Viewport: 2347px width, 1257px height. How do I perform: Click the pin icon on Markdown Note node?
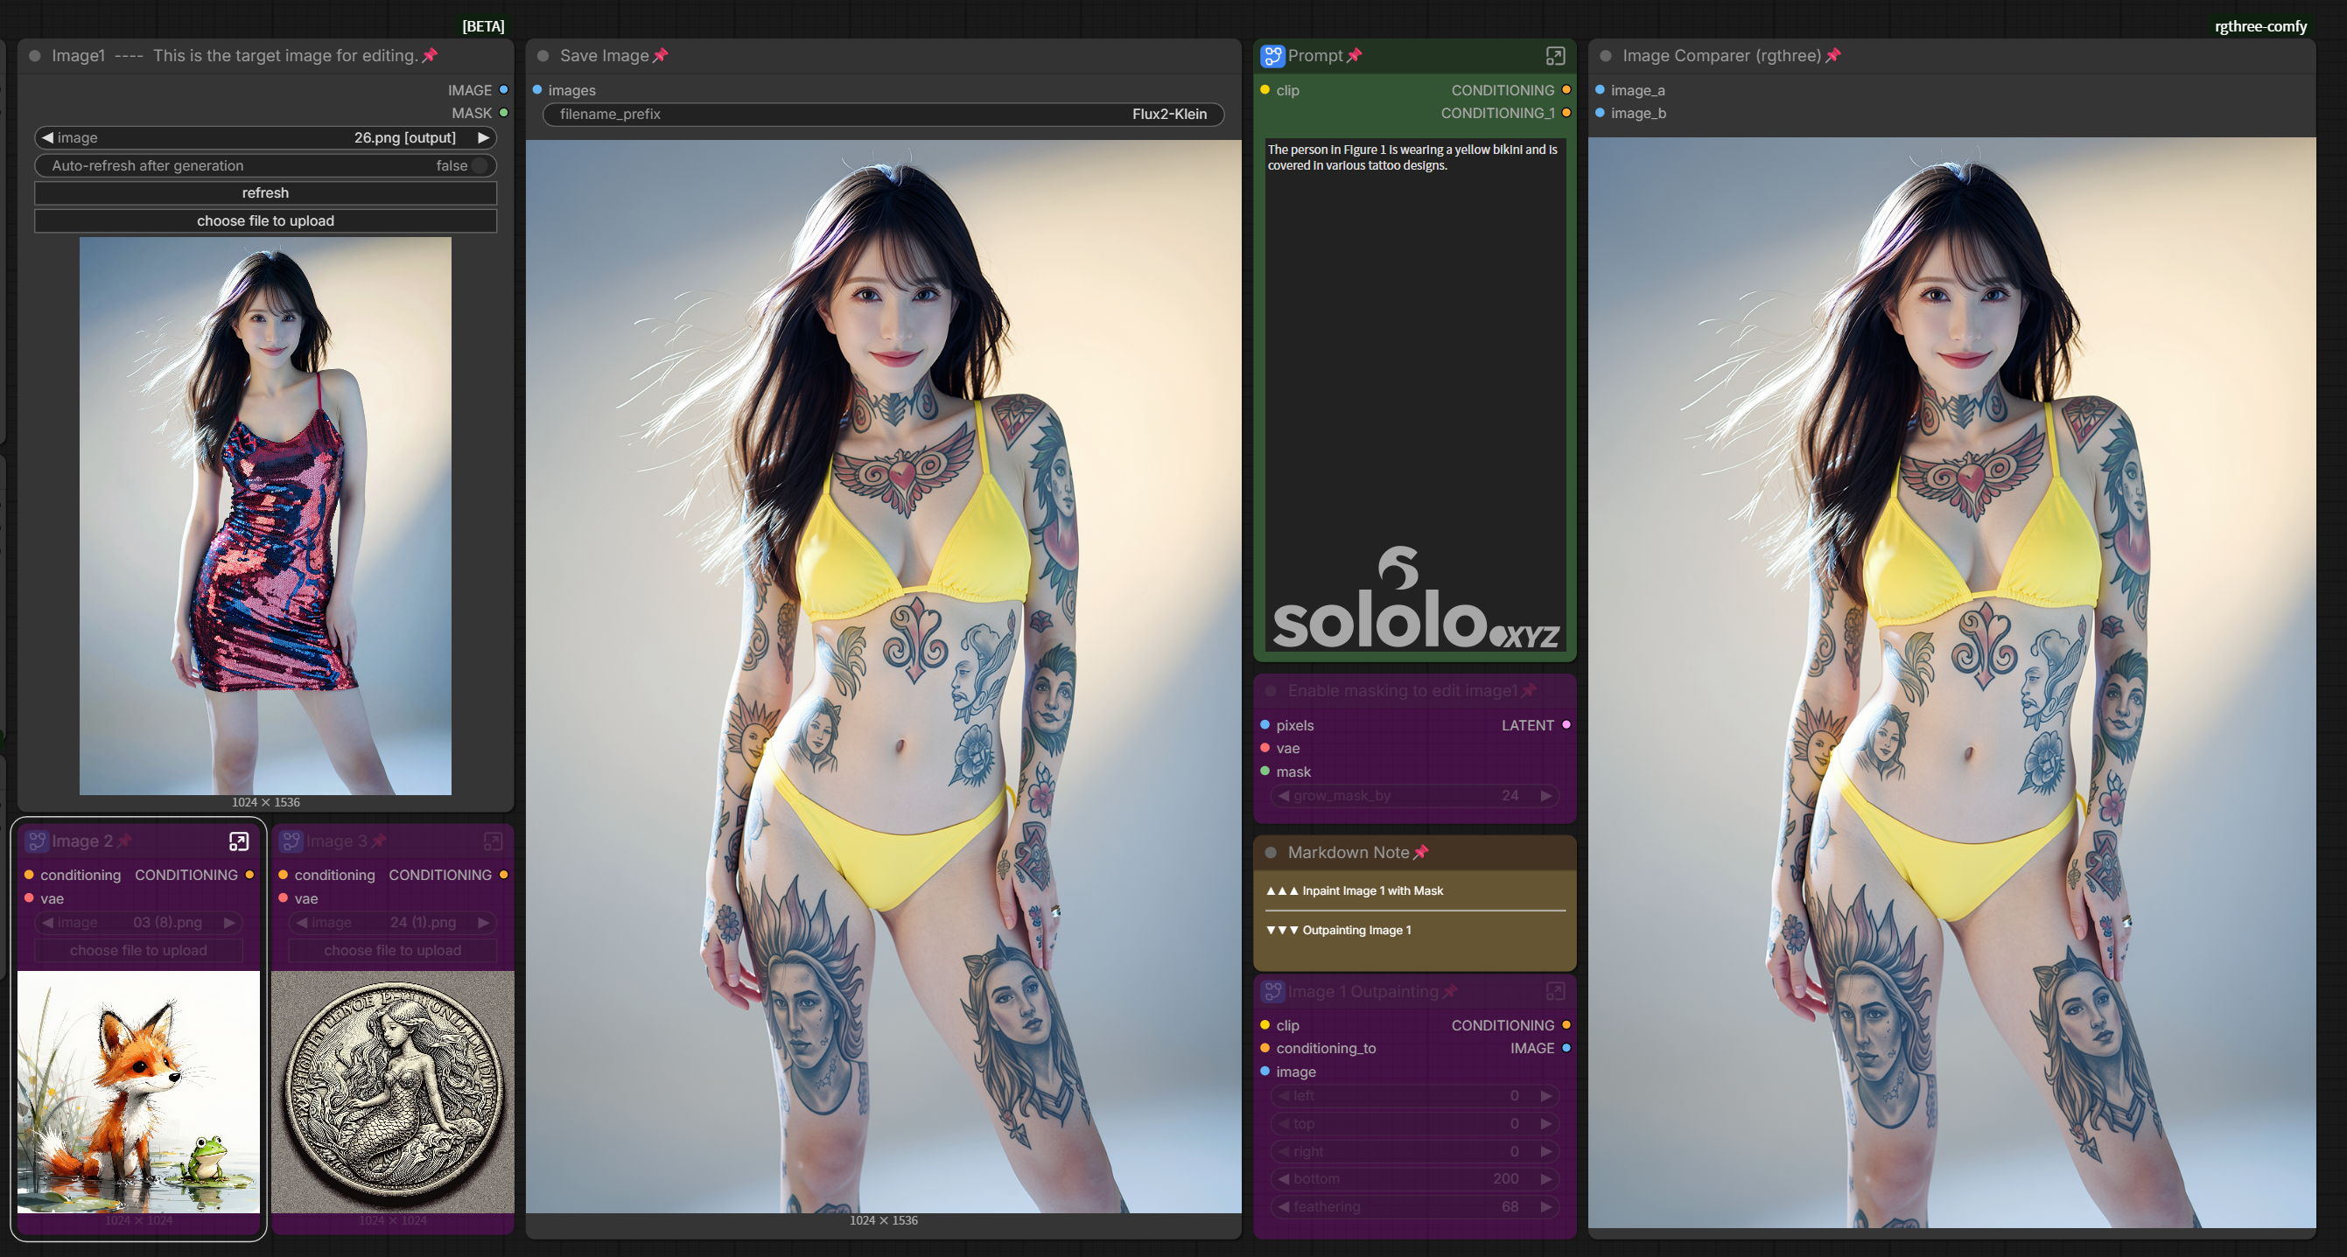(1420, 853)
